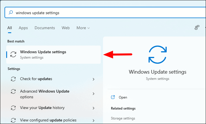This screenshot has height=124, width=206.
Task: Click the sync icon beside Windows Update settings result
Action: (13, 54)
